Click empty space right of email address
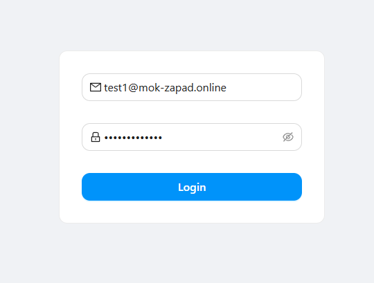Viewport: 374px width, 283px height. (262, 87)
